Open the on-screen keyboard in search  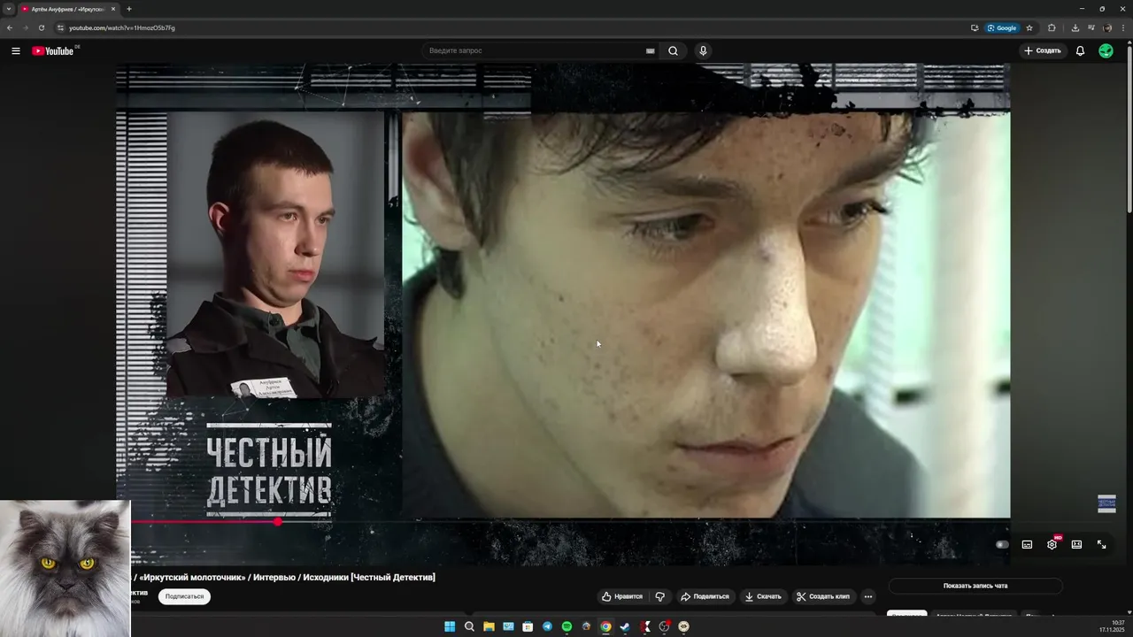[x=651, y=50]
